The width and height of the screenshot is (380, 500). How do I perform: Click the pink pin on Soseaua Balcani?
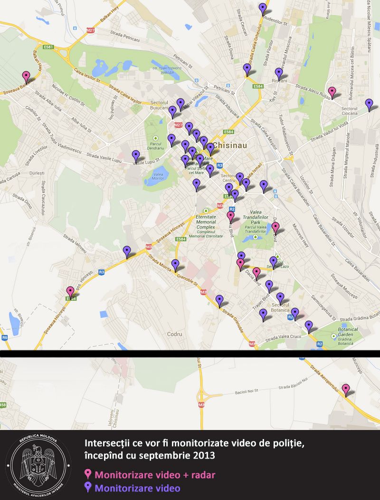[x=26, y=76]
